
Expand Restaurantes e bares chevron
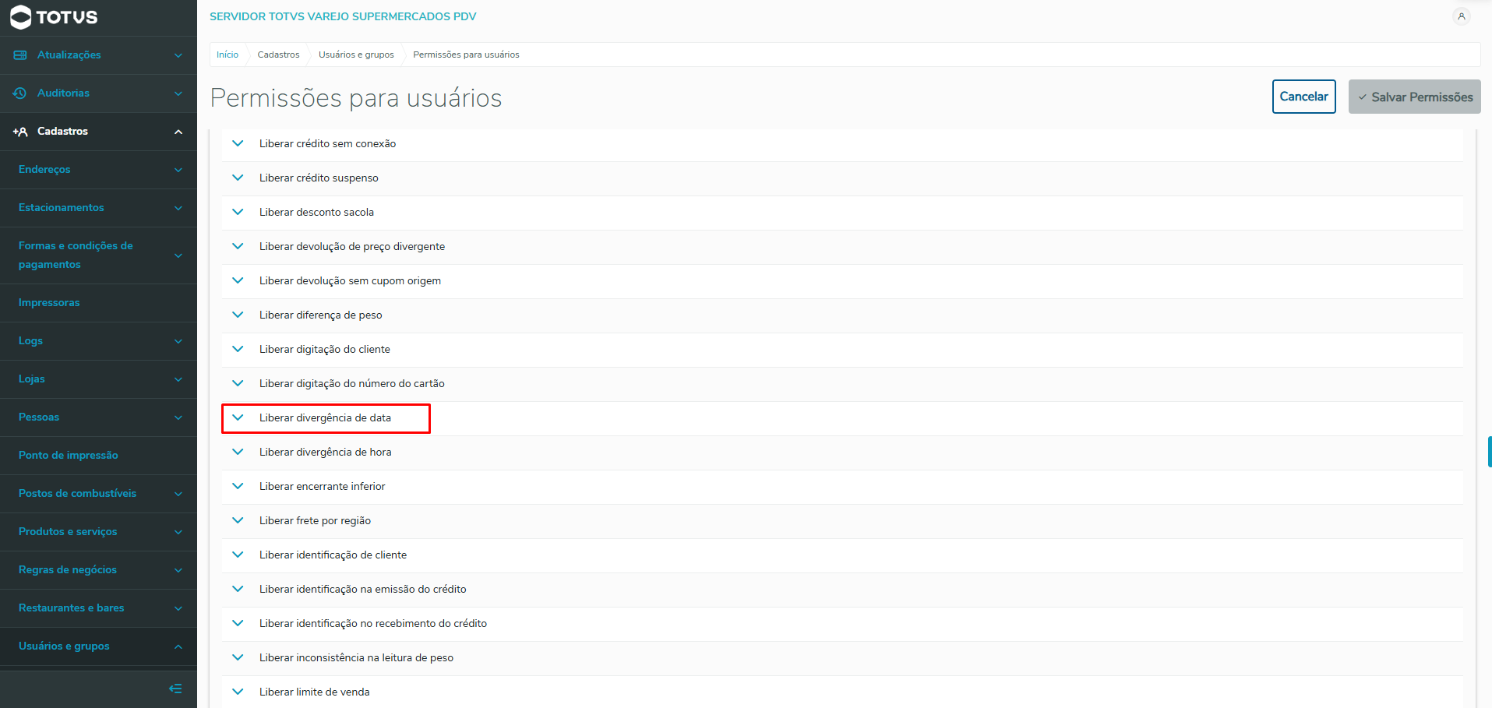(x=178, y=608)
